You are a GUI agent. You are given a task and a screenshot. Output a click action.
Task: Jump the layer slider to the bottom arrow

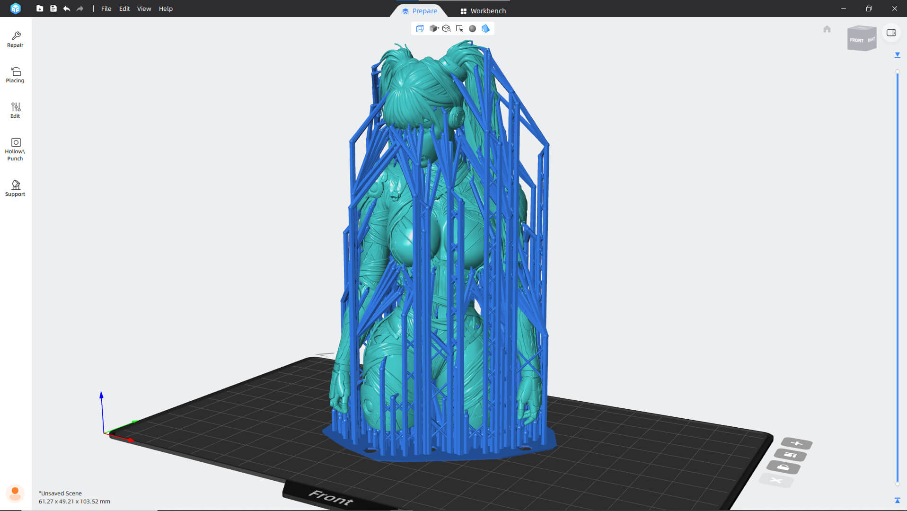click(898, 500)
